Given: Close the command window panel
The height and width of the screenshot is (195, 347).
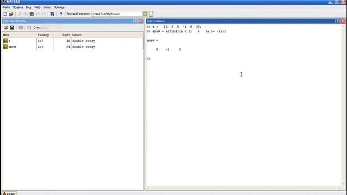Looking at the screenshot, I should point(343,21).
